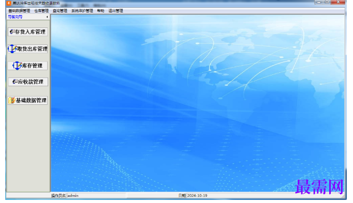Viewport: 353px width, 203px height.
Task: Open 应收款管理 from the navigation sidebar
Action: click(28, 82)
